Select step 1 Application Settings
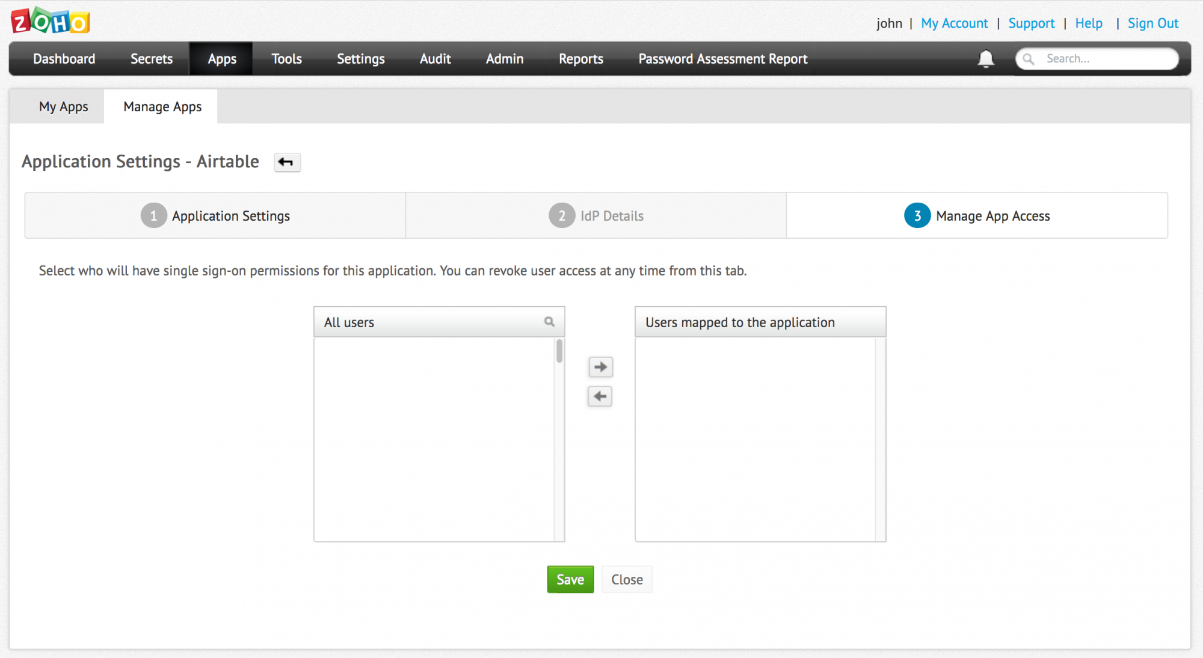Image resolution: width=1203 pixels, height=658 pixels. tap(215, 216)
